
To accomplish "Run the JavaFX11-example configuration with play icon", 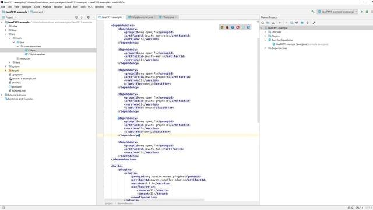I will pos(361,12).
